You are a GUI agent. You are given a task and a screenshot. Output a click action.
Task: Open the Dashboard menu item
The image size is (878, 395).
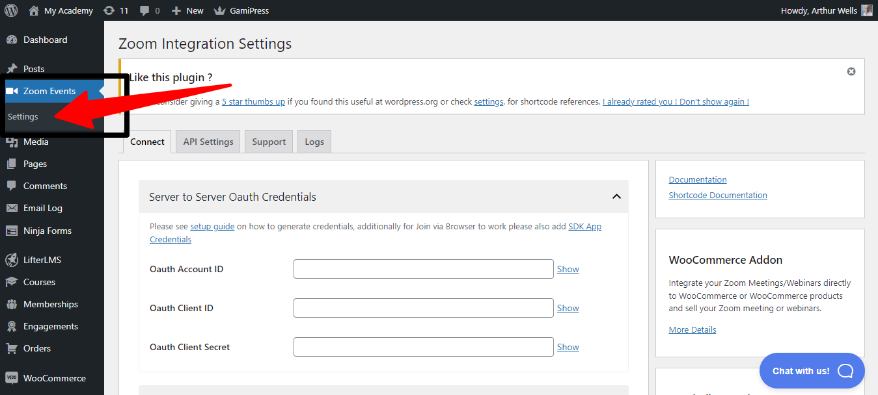45,40
